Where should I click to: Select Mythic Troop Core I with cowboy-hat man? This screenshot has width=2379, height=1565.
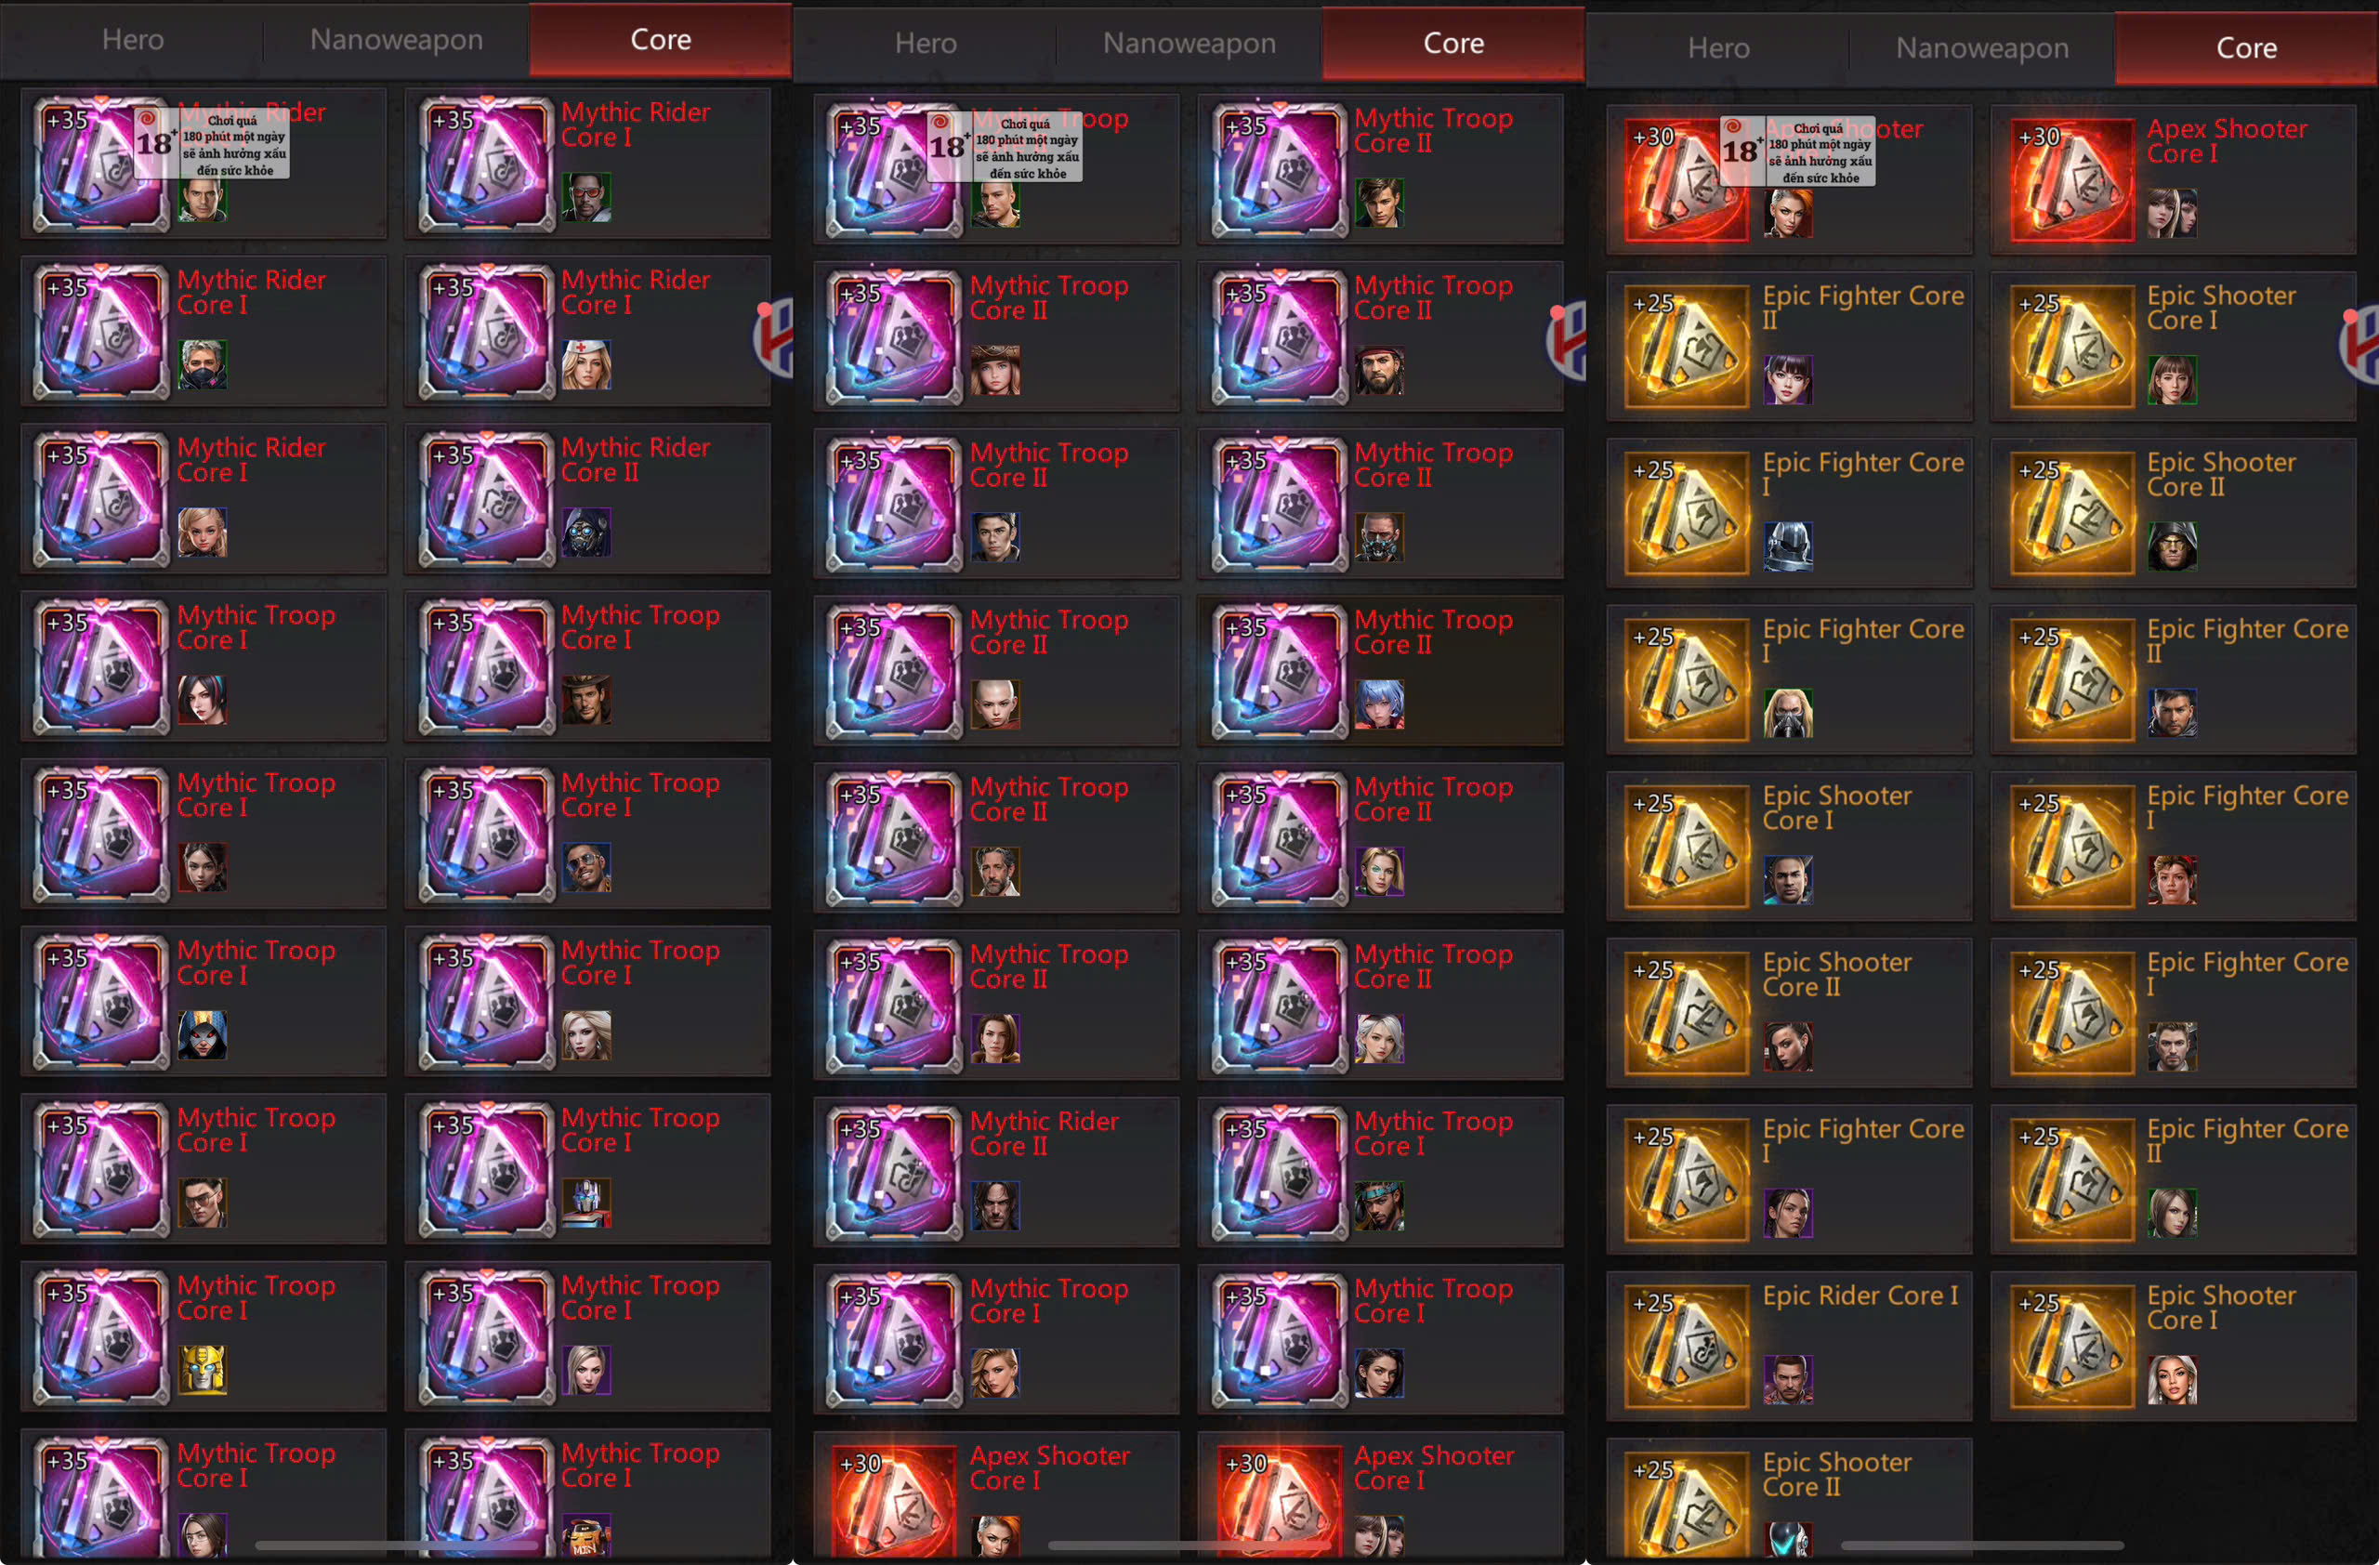[x=587, y=665]
